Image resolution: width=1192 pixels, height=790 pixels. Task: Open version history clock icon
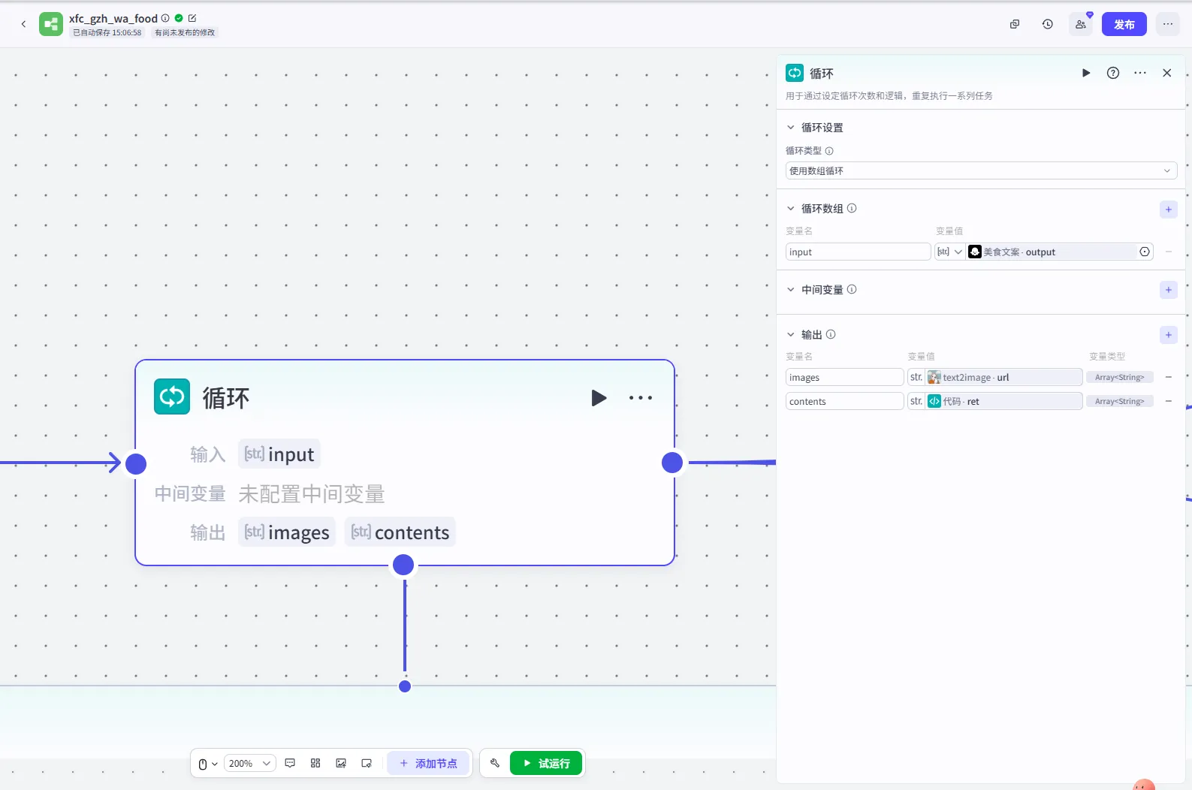(x=1048, y=24)
